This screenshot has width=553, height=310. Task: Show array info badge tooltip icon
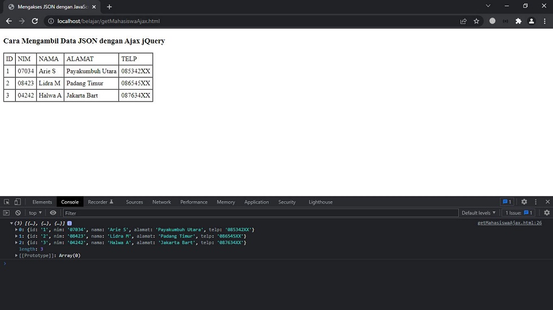(69, 223)
